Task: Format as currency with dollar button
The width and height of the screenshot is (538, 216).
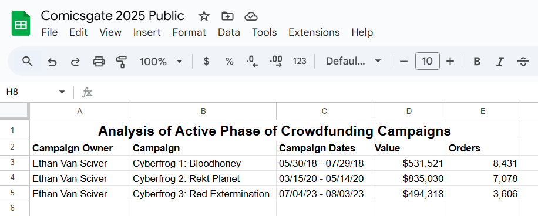Action: pos(206,62)
